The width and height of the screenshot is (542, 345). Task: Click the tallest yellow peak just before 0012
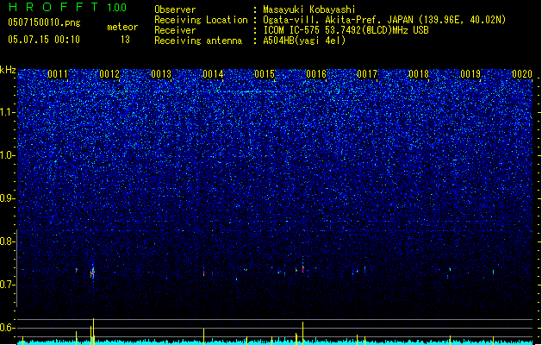[93, 331]
